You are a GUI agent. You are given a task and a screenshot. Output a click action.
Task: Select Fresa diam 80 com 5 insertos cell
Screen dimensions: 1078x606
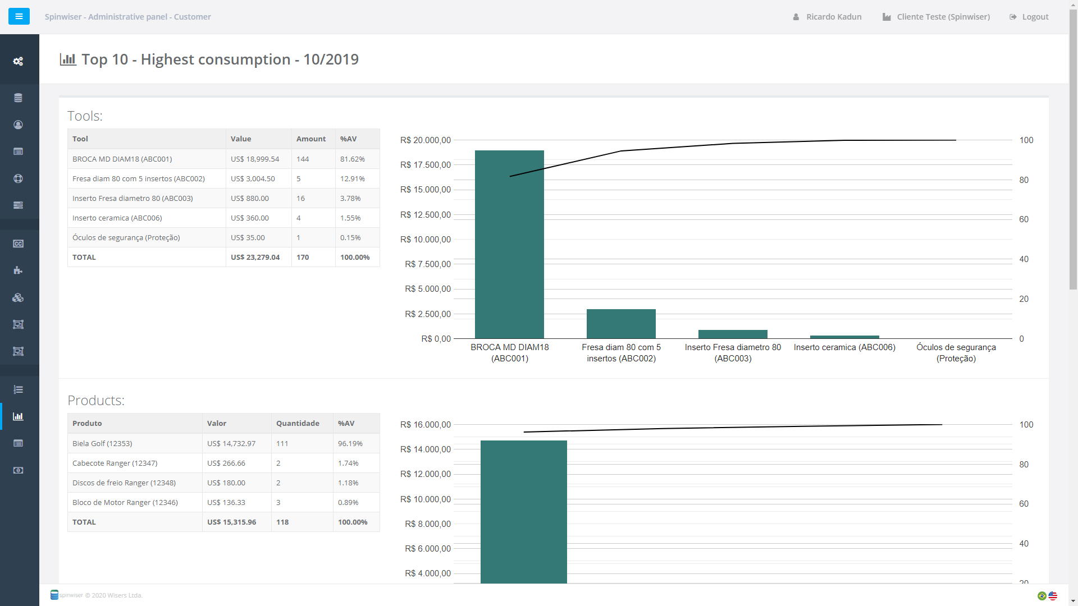[x=147, y=178]
